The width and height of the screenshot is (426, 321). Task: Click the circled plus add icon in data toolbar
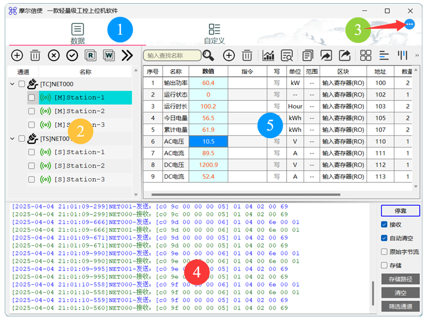(x=229, y=55)
